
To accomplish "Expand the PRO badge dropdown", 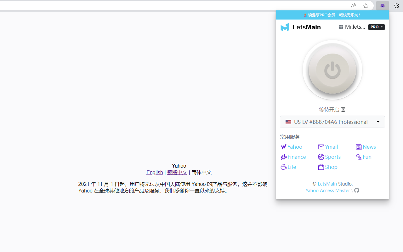I will (377, 27).
